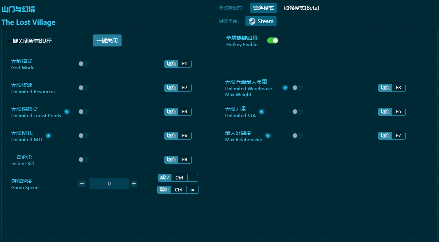Click the star icon beside Max Relationship
439x242 pixels.
268,136
